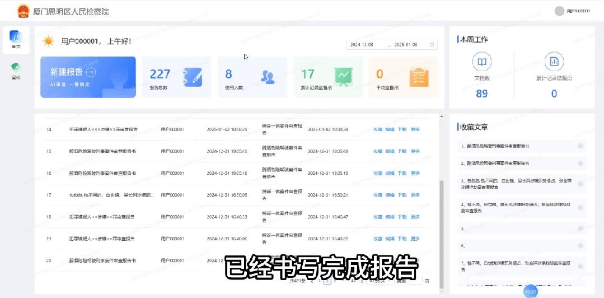The image size is (604, 298).
Task: Click the previous page arrow in pagination
Action: tap(311, 281)
